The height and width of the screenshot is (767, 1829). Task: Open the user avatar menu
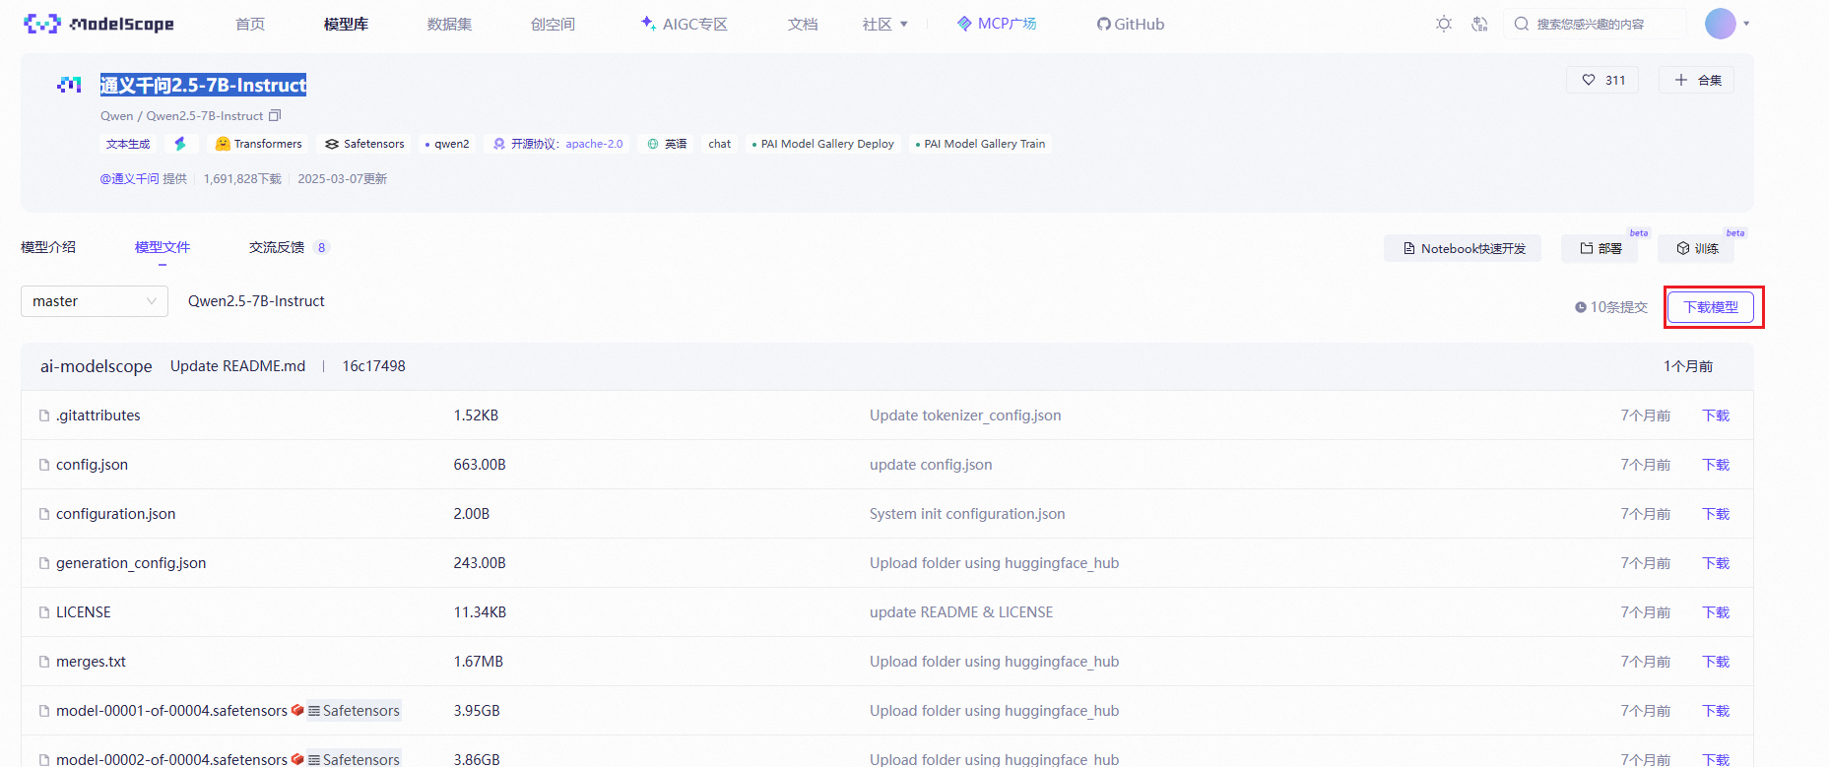click(x=1721, y=24)
